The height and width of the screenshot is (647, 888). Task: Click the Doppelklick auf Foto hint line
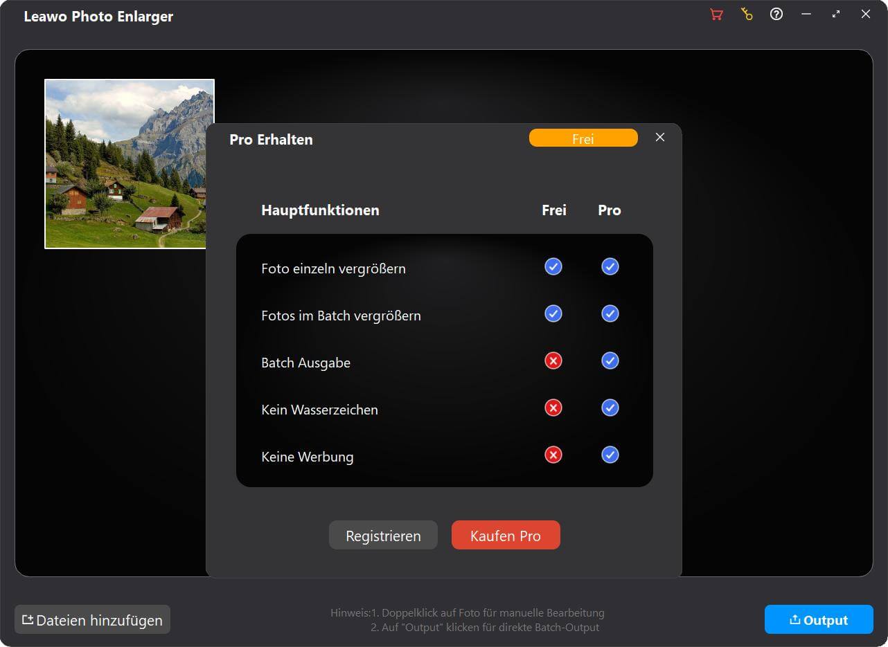pyautogui.click(x=468, y=612)
